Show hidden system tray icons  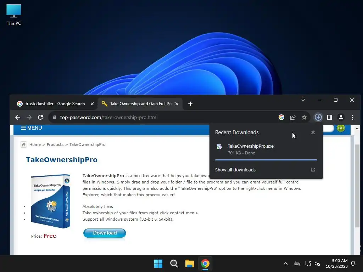[286, 263]
